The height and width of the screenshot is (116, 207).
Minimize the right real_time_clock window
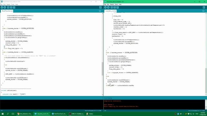pyautogui.click(x=195, y=2)
